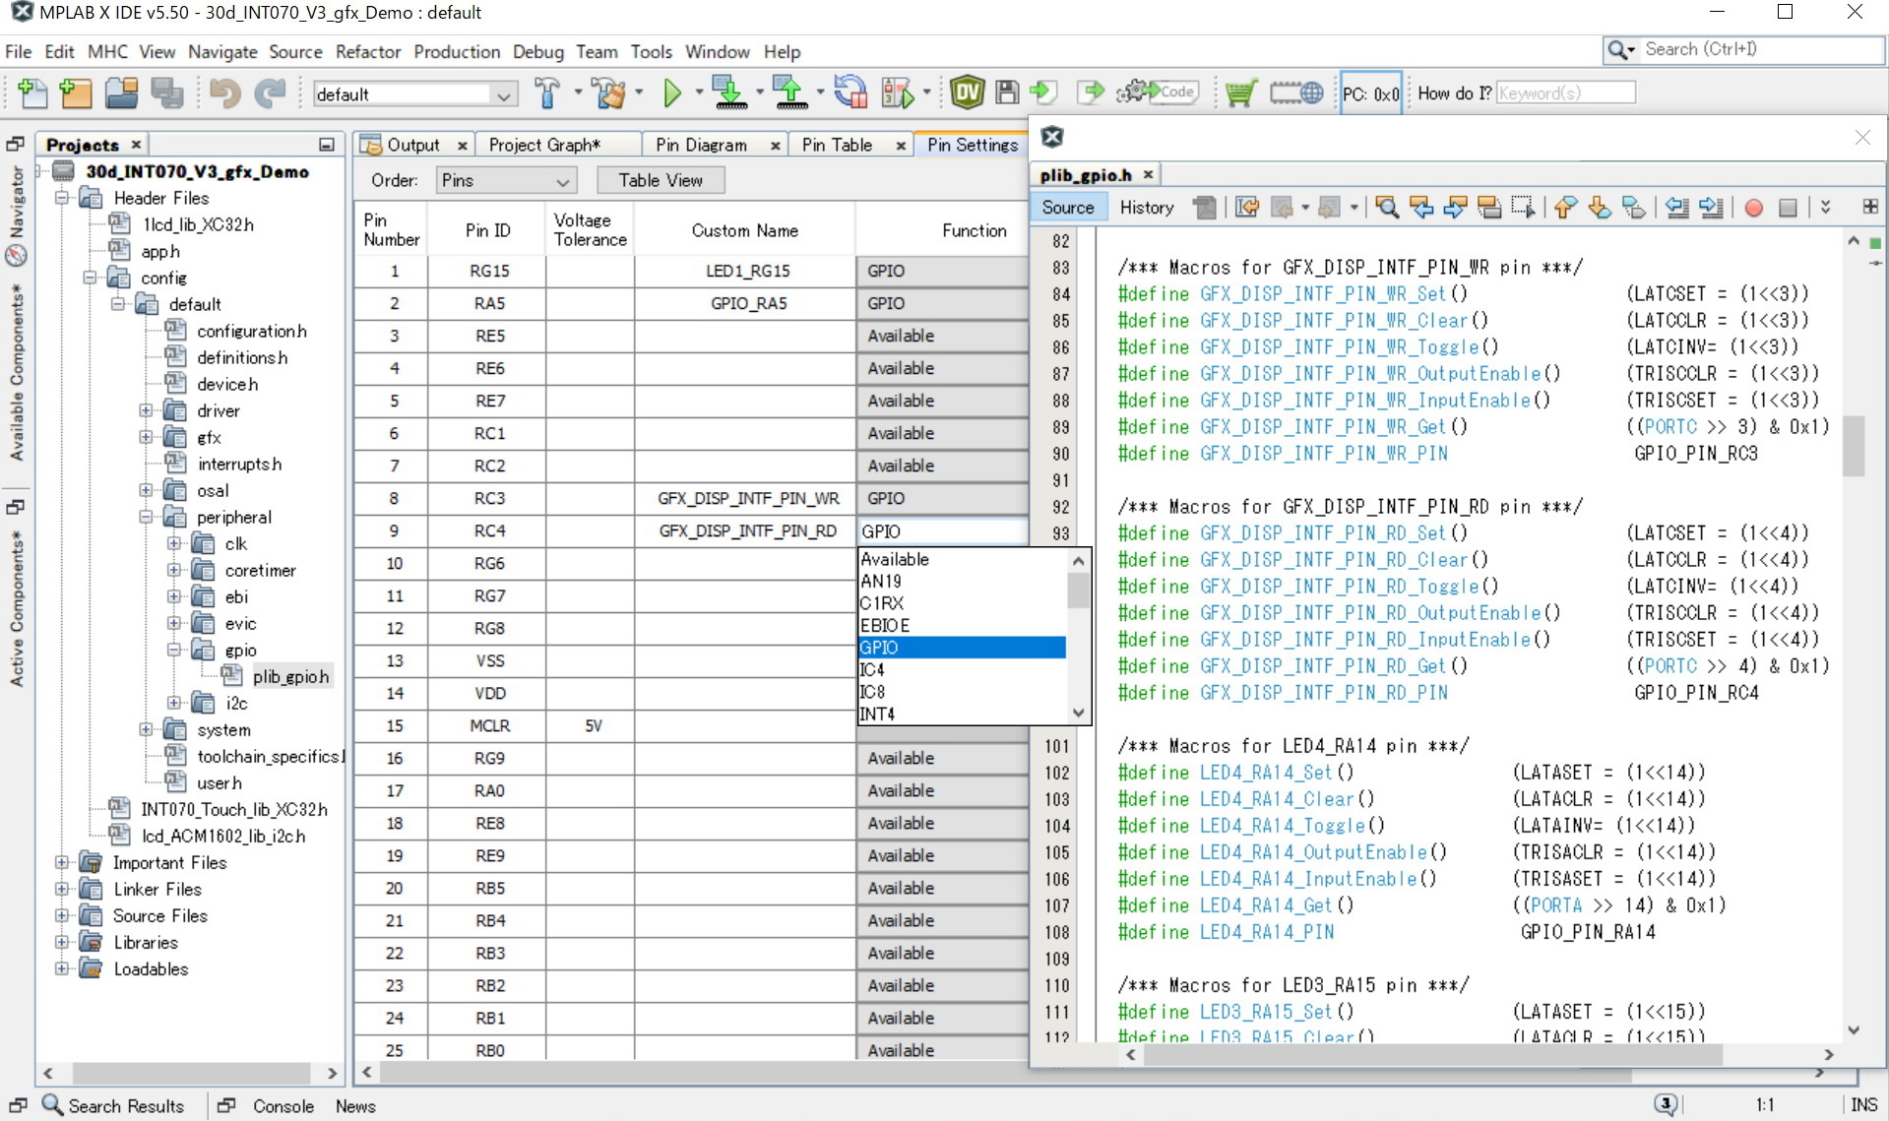The width and height of the screenshot is (1889, 1121).
Task: Click the MHC Generate Code icon
Action: [1157, 93]
